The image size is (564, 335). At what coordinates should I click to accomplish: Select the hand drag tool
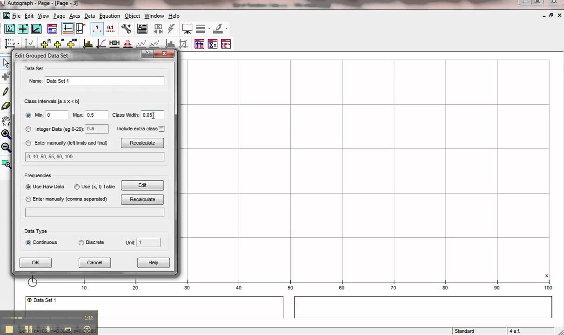tap(6, 121)
